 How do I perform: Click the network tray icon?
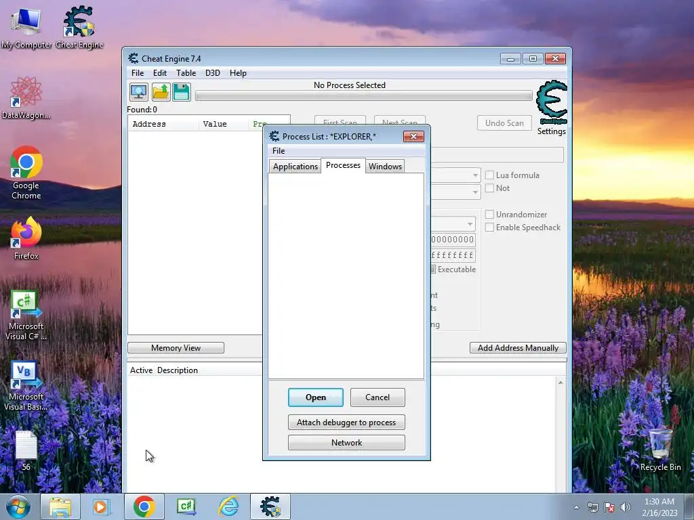pos(592,507)
